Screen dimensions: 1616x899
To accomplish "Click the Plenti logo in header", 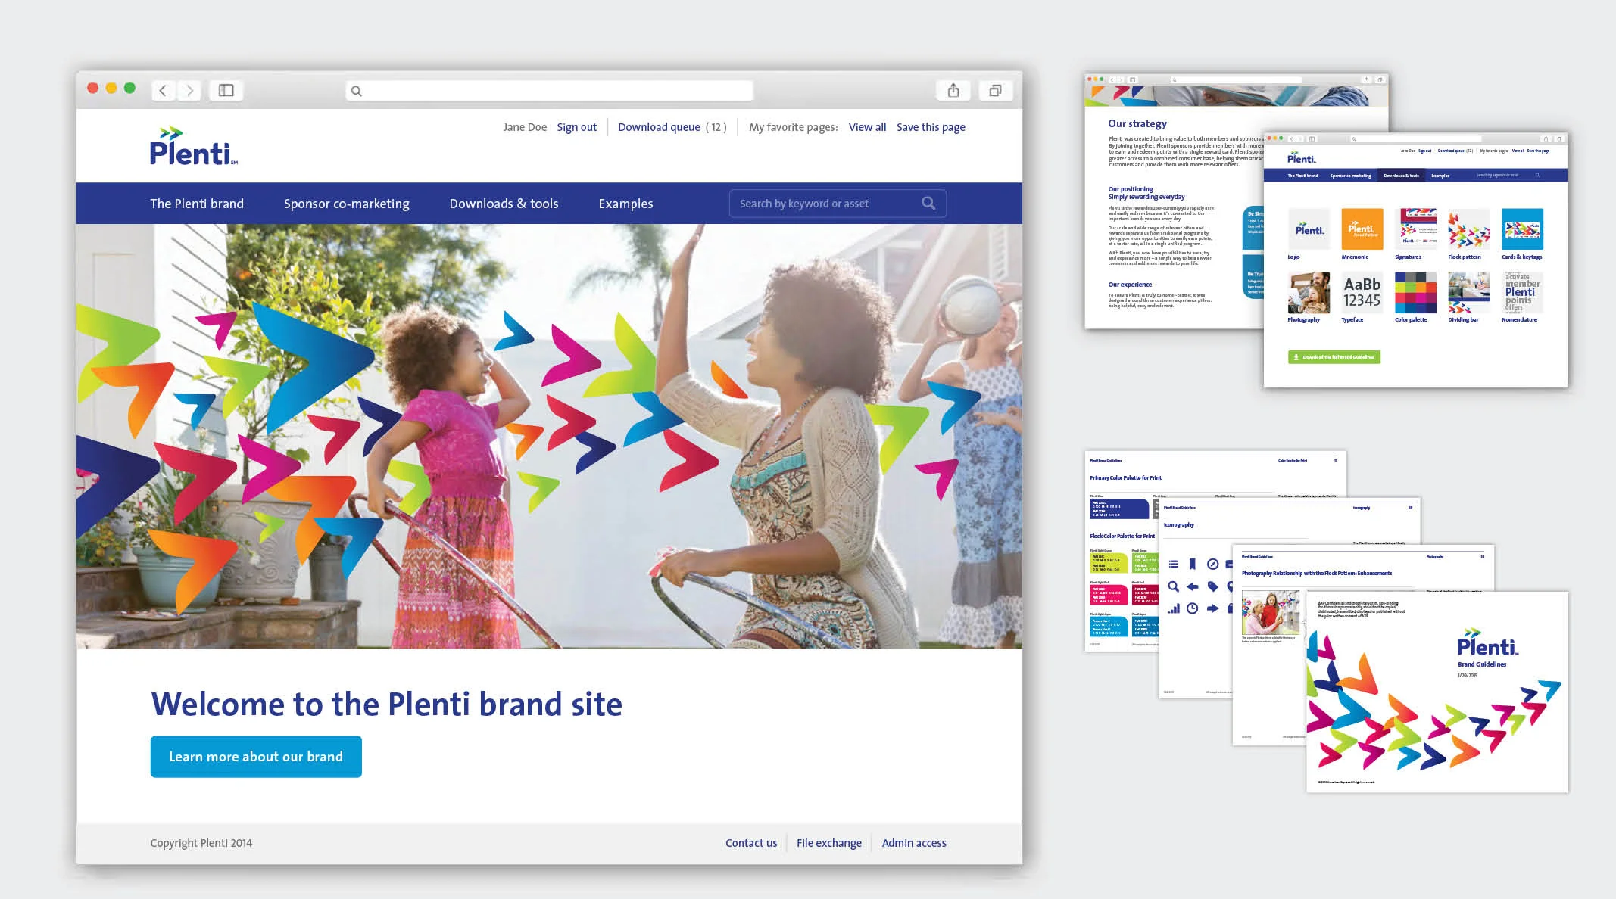I will click(193, 147).
